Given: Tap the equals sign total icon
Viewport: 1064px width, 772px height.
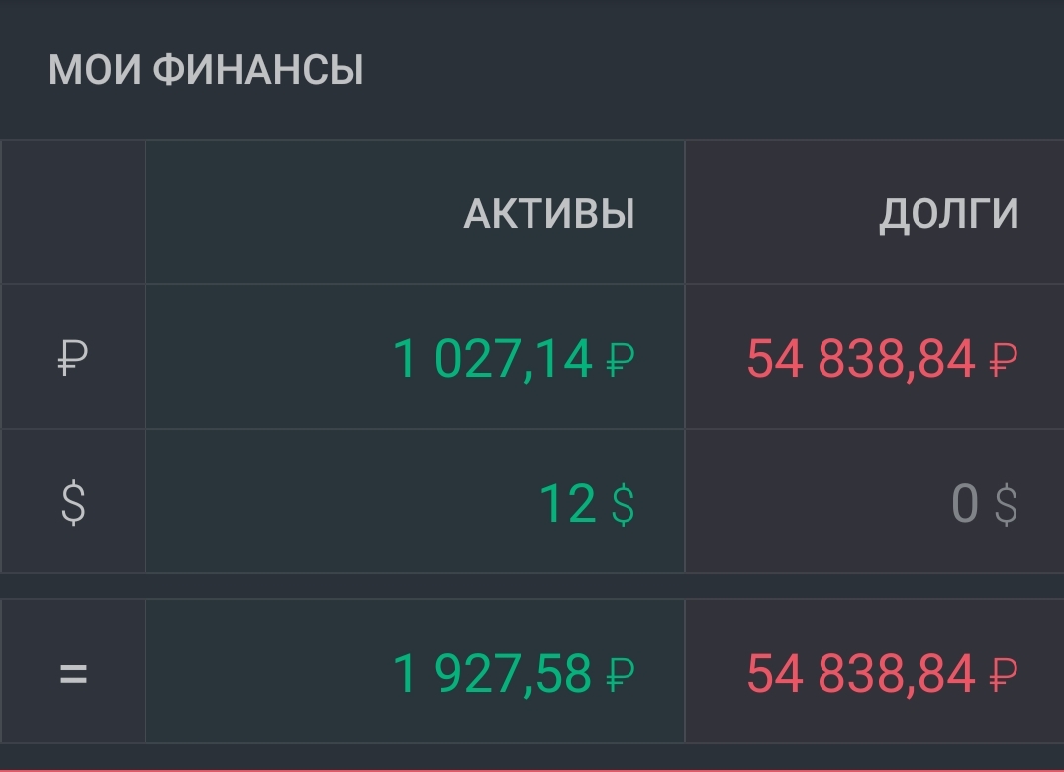Looking at the screenshot, I should 73,674.
